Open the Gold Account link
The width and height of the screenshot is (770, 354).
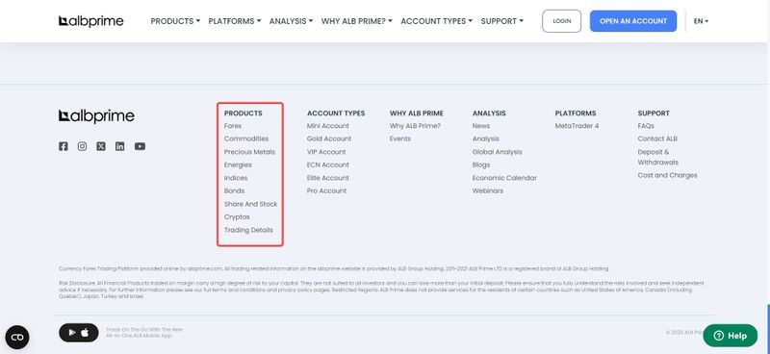coord(329,139)
